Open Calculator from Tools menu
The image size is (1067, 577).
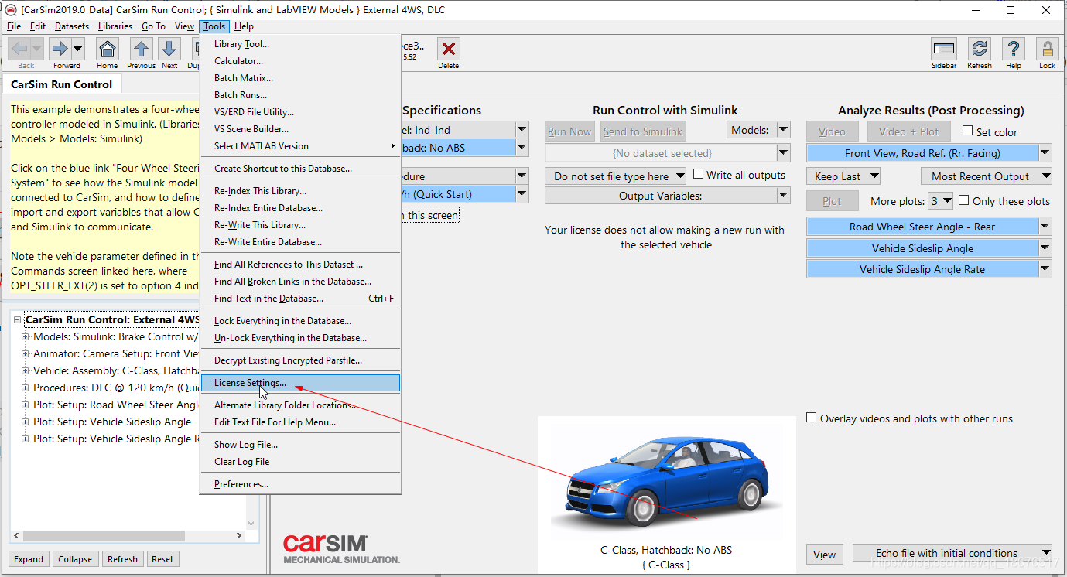[x=300, y=61]
